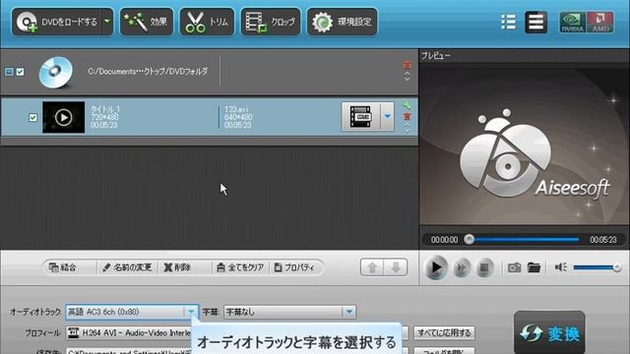The height and width of the screenshot is (354, 630).
Task: Play the タイトル_1 thumbnail
Action: pyautogui.click(x=63, y=117)
